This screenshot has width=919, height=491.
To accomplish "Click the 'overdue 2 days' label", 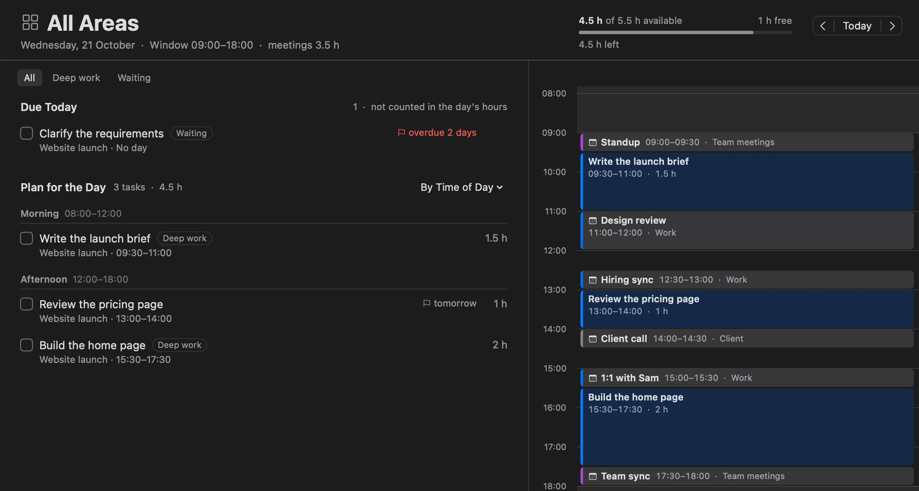I will [x=442, y=133].
